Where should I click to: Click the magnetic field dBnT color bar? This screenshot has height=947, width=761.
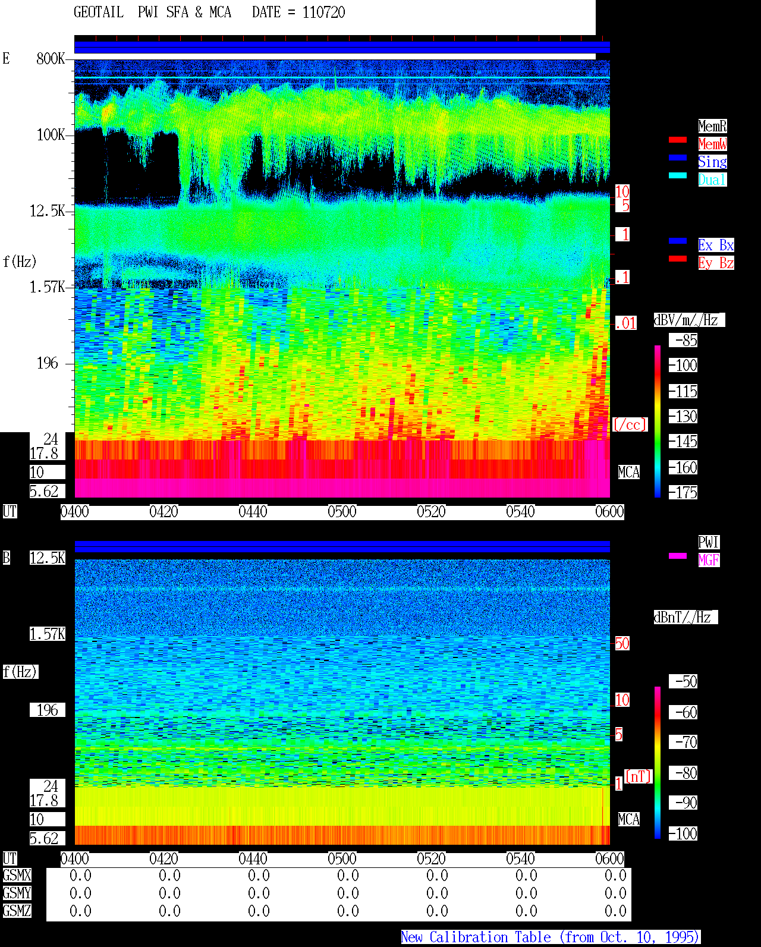click(x=658, y=763)
